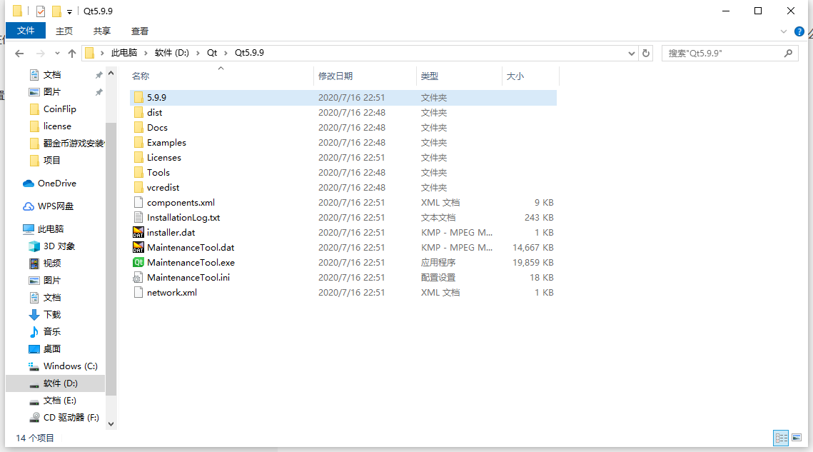Viewport: 813px width, 452px height.
Task: Open recent locations dropdown arrow
Action: tap(57, 53)
